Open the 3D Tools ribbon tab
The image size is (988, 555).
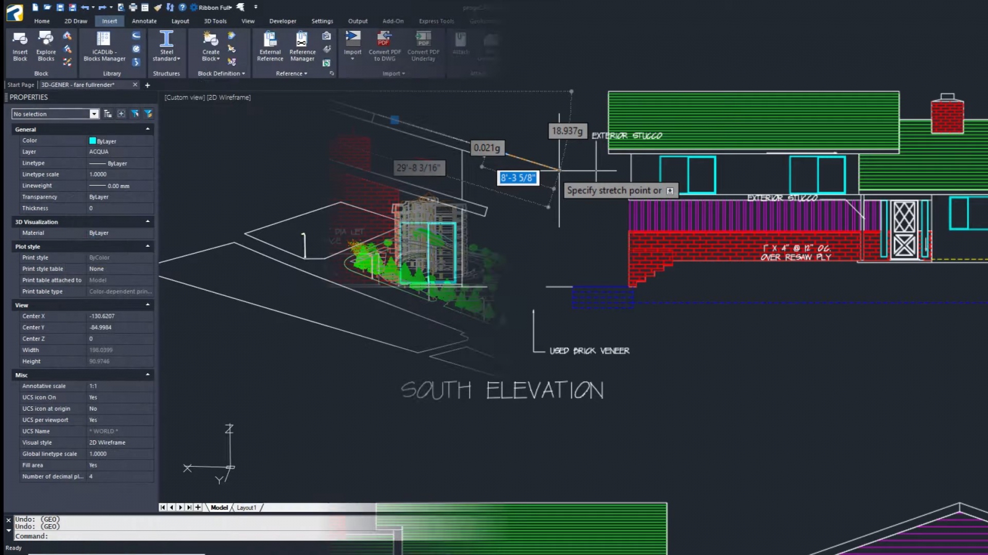tap(216, 21)
